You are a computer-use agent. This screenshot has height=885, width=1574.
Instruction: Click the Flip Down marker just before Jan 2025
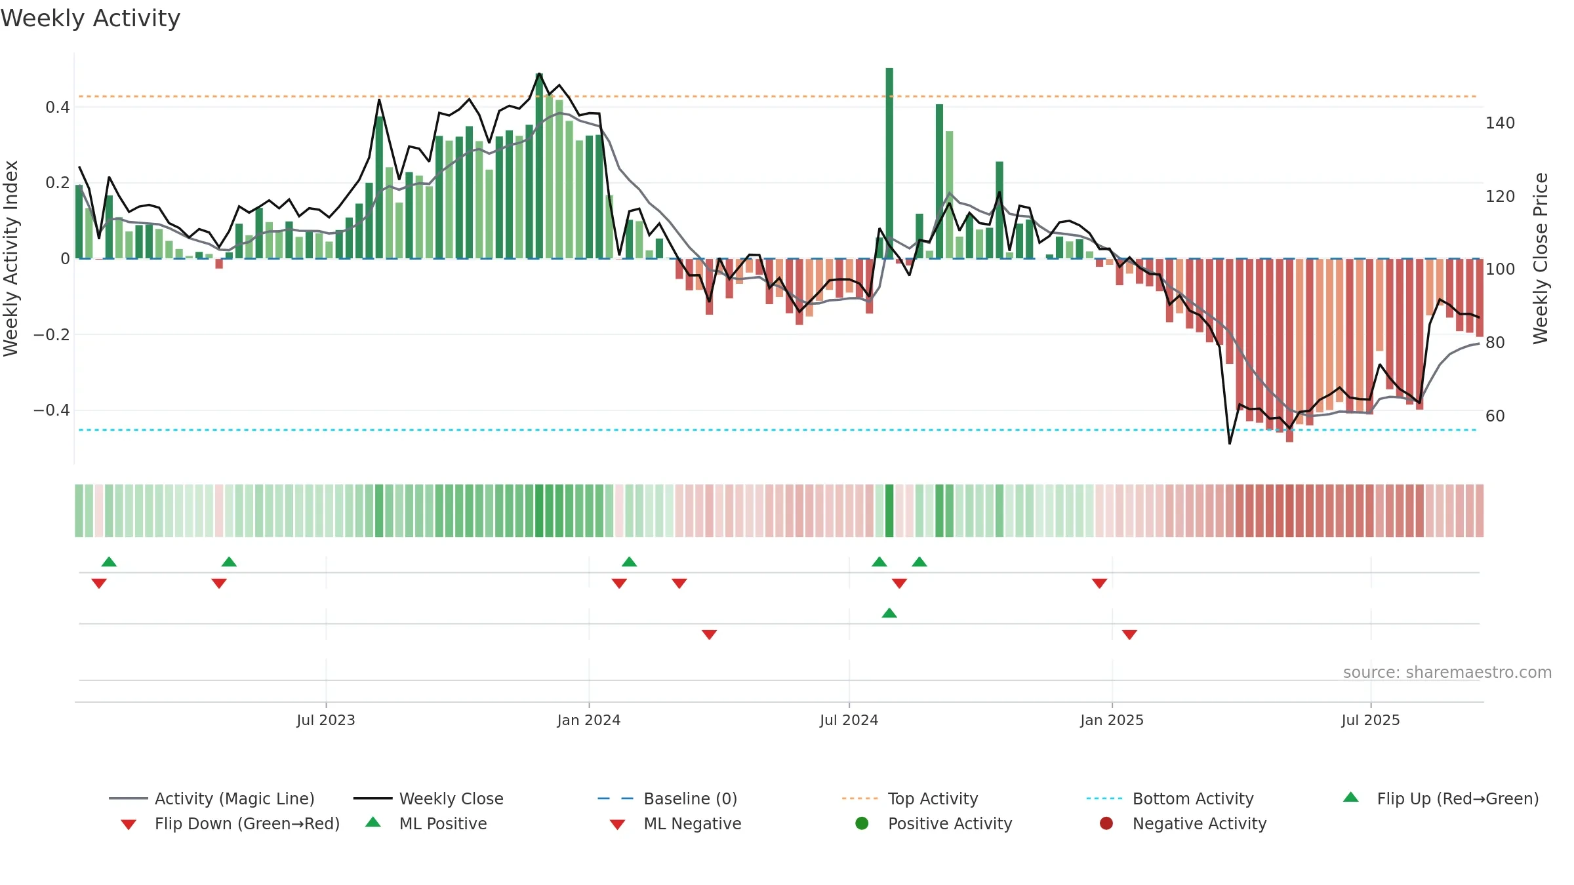(1100, 583)
